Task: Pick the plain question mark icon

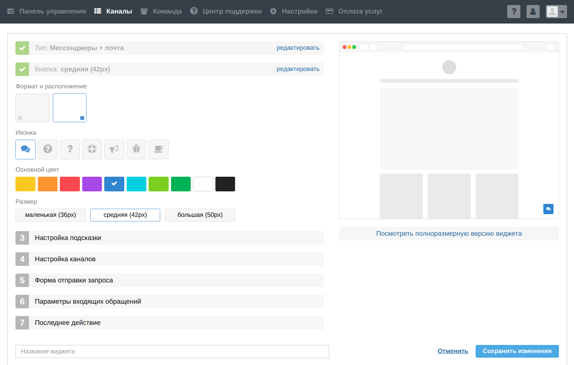Action: 70,149
